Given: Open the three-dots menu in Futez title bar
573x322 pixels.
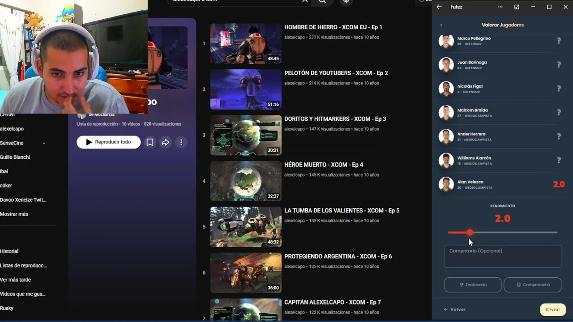Looking at the screenshot, I should pyautogui.click(x=500, y=7).
